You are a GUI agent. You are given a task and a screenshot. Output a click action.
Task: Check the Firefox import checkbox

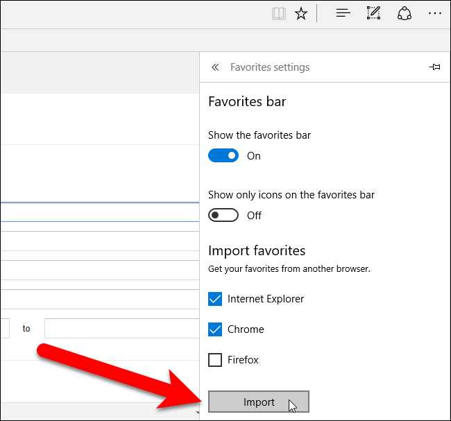point(215,360)
